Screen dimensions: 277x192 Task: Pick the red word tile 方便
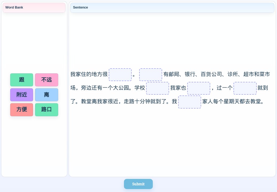point(22,110)
